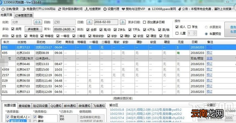
Task: Toggle 无座 seat checkbox
Action: point(161,36)
